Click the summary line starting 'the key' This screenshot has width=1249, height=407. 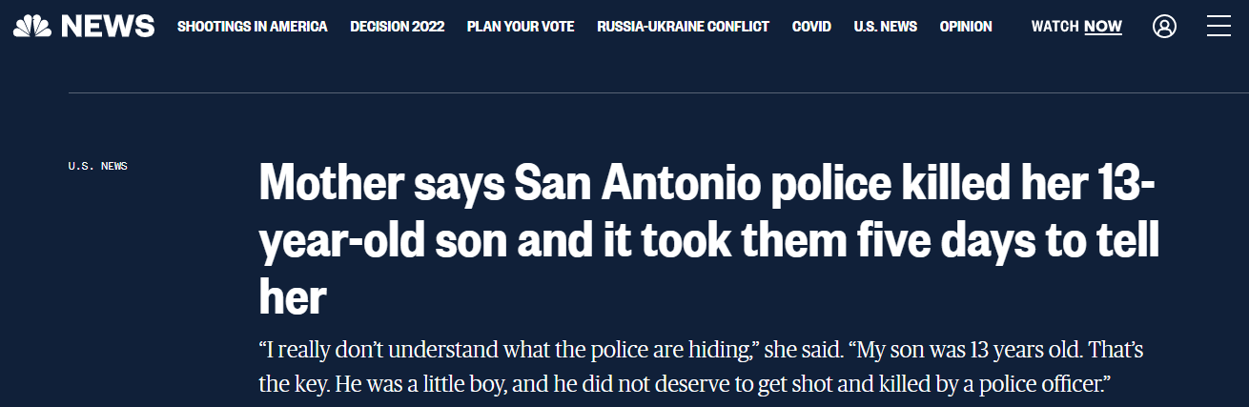tap(686, 385)
